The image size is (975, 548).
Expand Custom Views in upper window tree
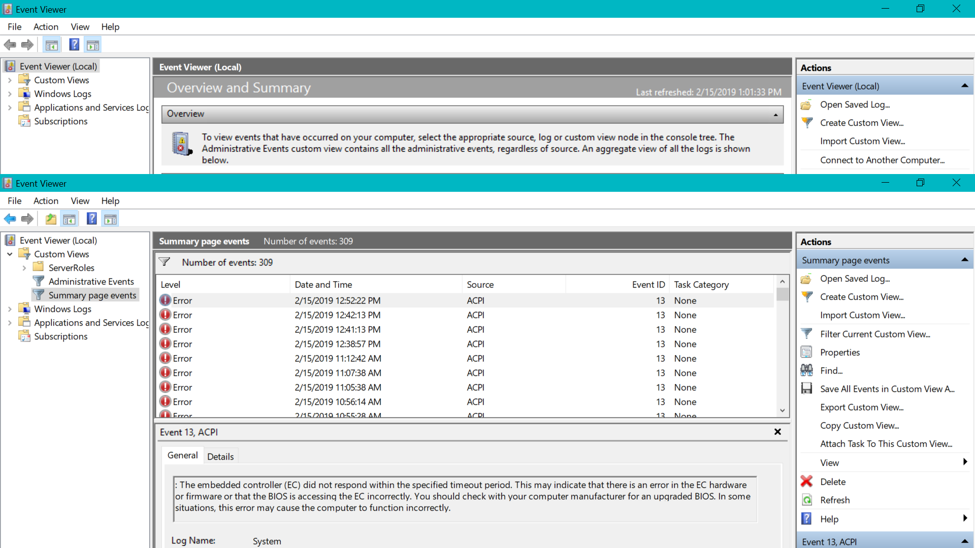click(10, 80)
